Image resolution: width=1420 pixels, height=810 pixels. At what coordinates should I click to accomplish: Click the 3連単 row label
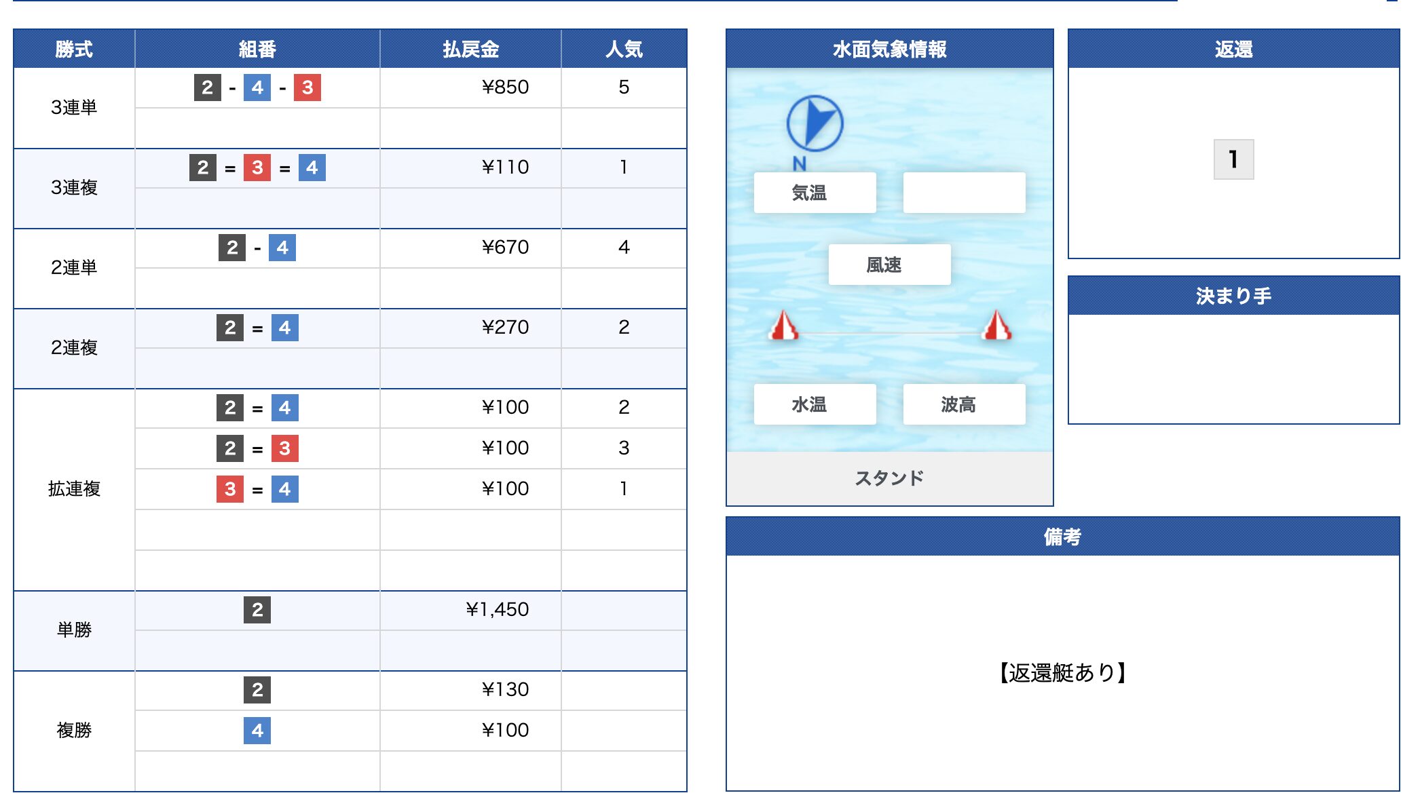[x=74, y=107]
